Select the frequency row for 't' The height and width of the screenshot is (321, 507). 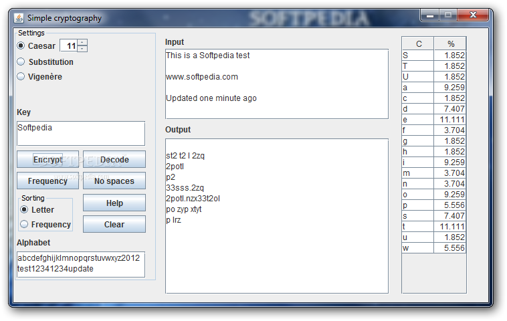click(x=434, y=226)
